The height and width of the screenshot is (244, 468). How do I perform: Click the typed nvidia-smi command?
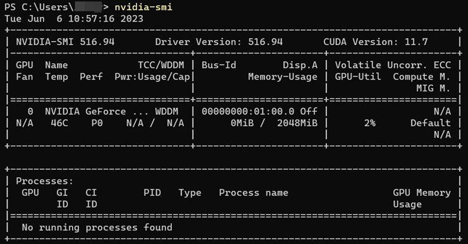(144, 7)
